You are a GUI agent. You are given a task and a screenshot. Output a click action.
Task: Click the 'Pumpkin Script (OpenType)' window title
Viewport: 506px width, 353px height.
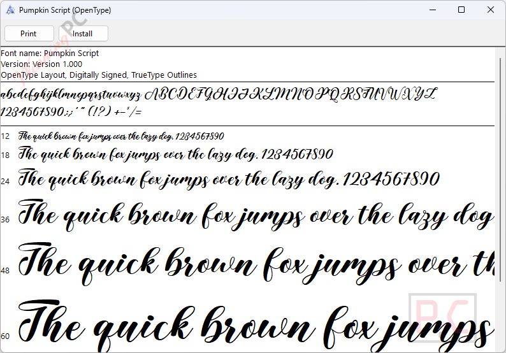tap(65, 10)
